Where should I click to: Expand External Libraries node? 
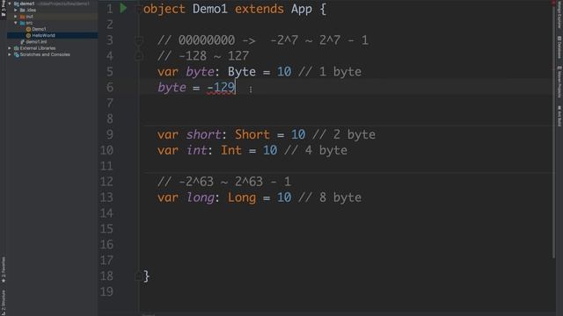point(10,48)
